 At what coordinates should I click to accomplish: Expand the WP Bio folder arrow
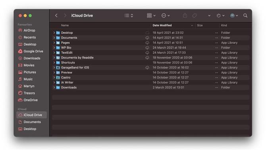pos(54,47)
